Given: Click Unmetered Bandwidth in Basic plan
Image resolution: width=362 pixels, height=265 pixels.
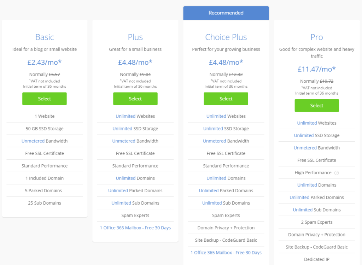Looking at the screenshot, I should point(45,141).
